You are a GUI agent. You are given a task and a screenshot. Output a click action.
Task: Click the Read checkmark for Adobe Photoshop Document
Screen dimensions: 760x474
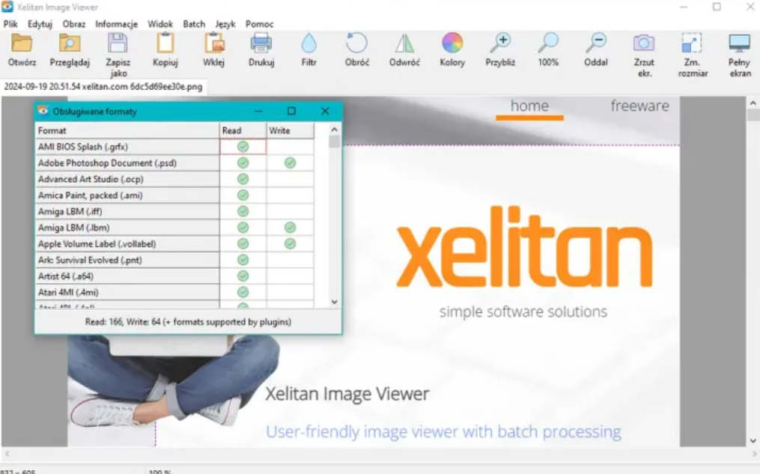pos(243,162)
